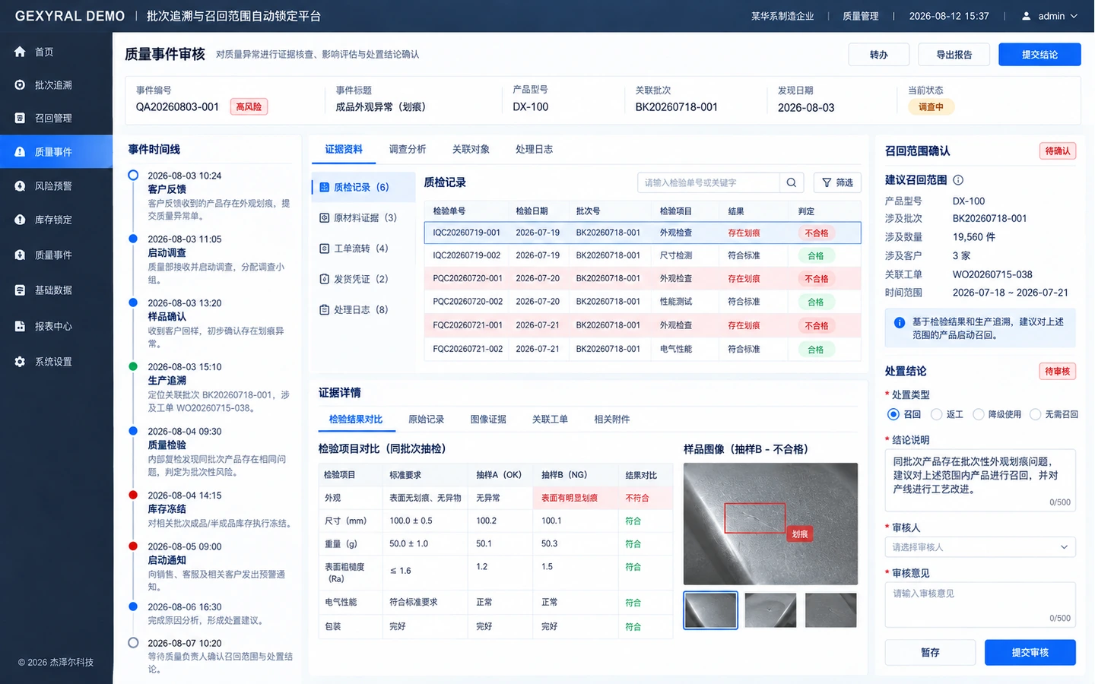The height and width of the screenshot is (684, 1095).
Task: Click the 工单流转 (4) icon
Action: point(324,248)
